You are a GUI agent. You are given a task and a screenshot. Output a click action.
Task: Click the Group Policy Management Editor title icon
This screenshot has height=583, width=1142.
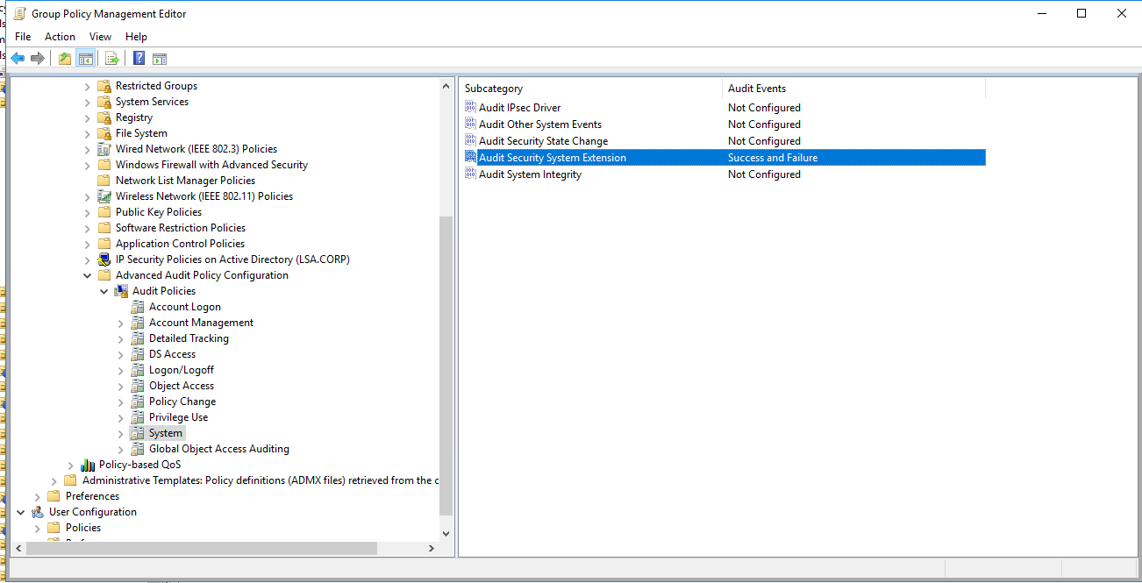19,13
